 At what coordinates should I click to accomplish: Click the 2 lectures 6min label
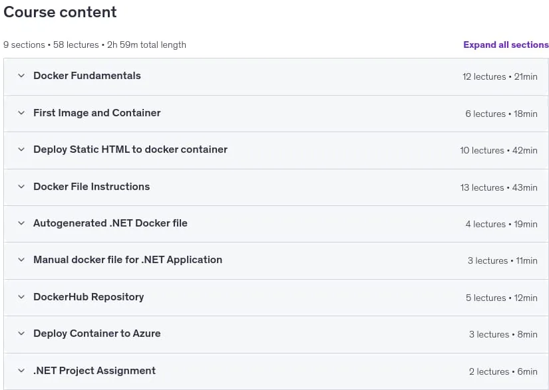[503, 371]
